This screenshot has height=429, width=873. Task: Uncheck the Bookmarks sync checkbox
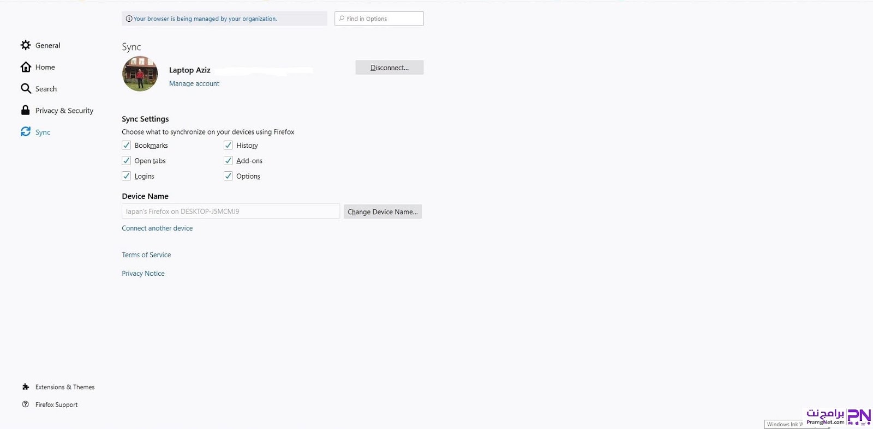click(x=127, y=145)
